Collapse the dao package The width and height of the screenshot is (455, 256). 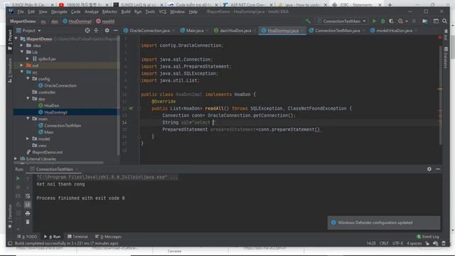[x=28, y=99]
